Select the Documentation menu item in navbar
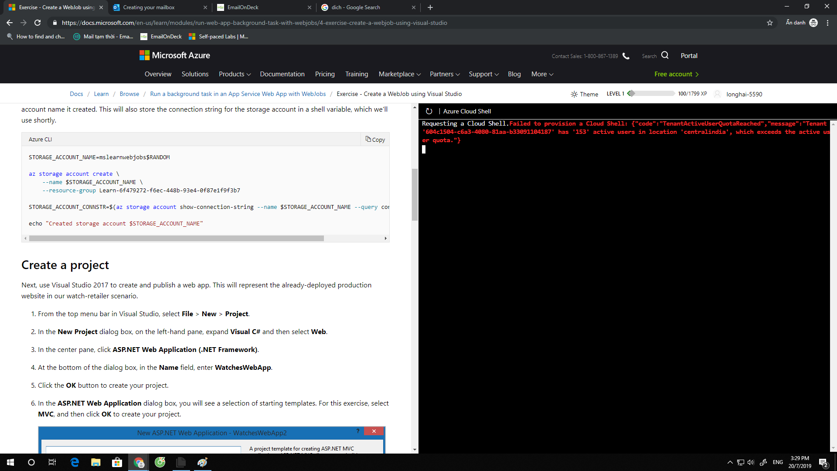This screenshot has height=471, width=837. pos(282,74)
